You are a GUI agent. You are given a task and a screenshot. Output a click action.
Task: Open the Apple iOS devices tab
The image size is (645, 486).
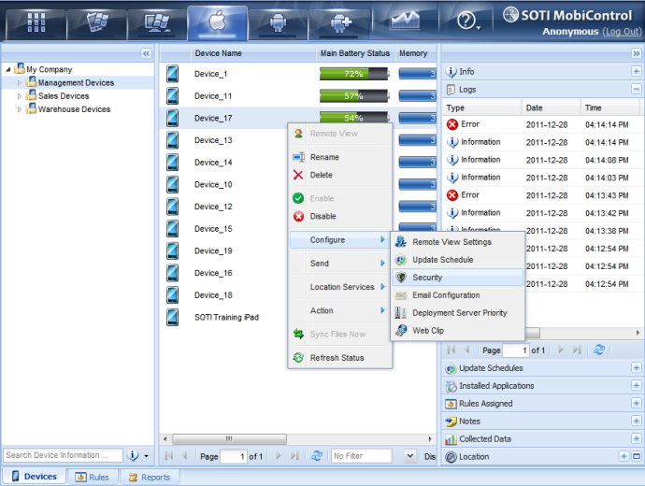(217, 21)
